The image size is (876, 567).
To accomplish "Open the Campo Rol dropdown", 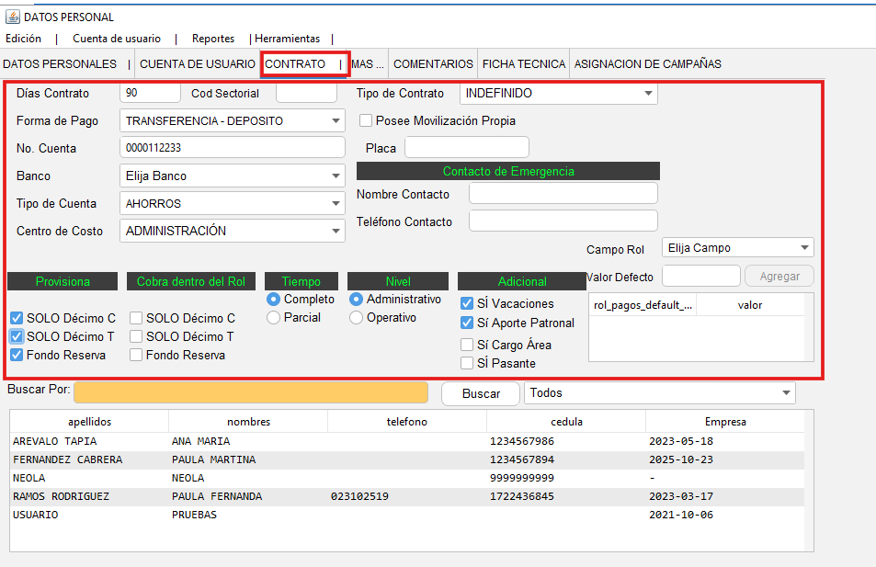I will point(804,248).
